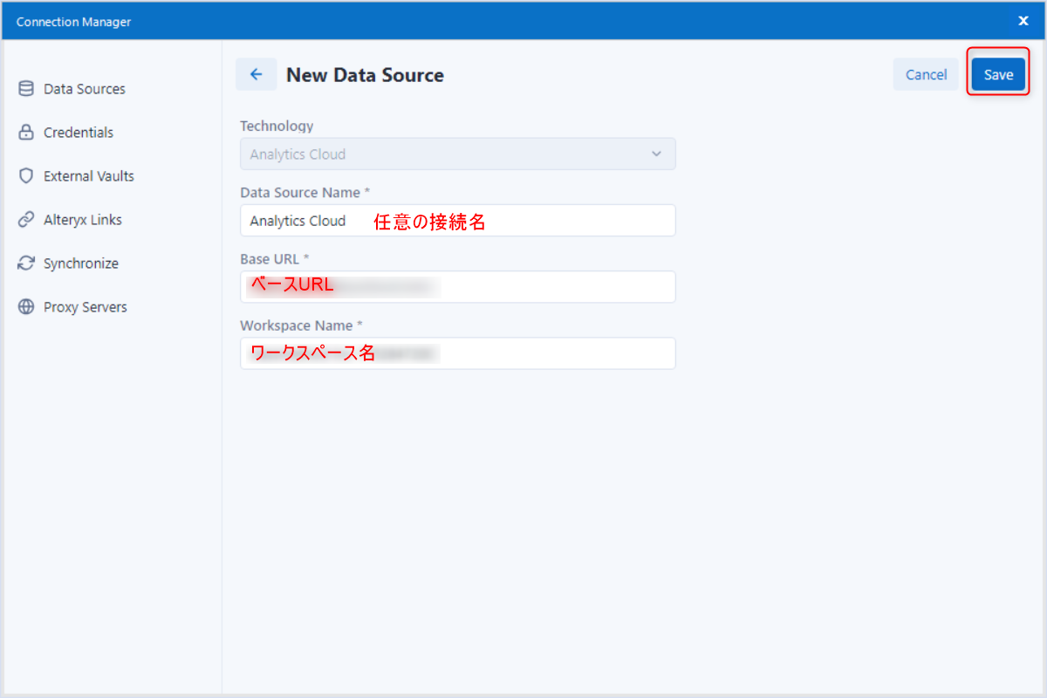Navigate to the Alteryx Links label

coord(83,220)
